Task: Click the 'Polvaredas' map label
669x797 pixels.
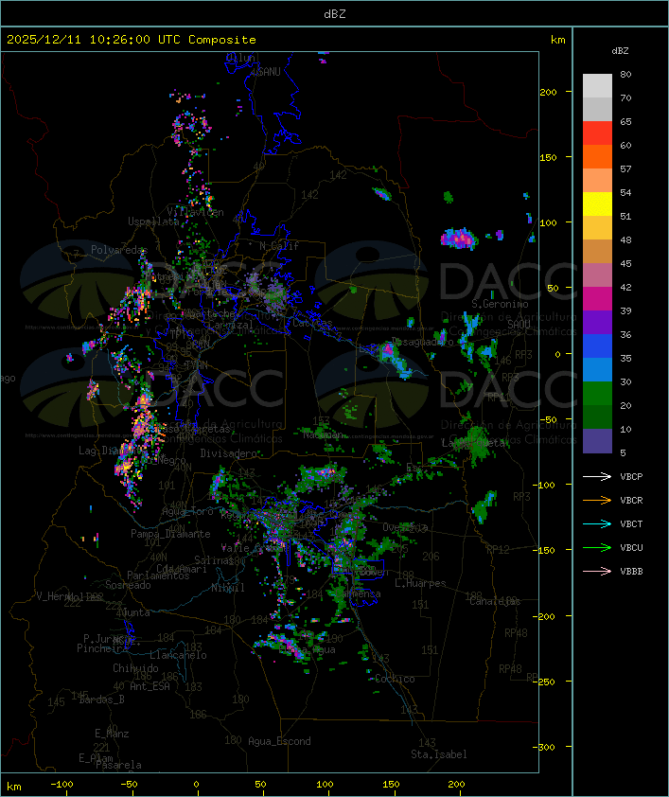Action: pyautogui.click(x=119, y=250)
